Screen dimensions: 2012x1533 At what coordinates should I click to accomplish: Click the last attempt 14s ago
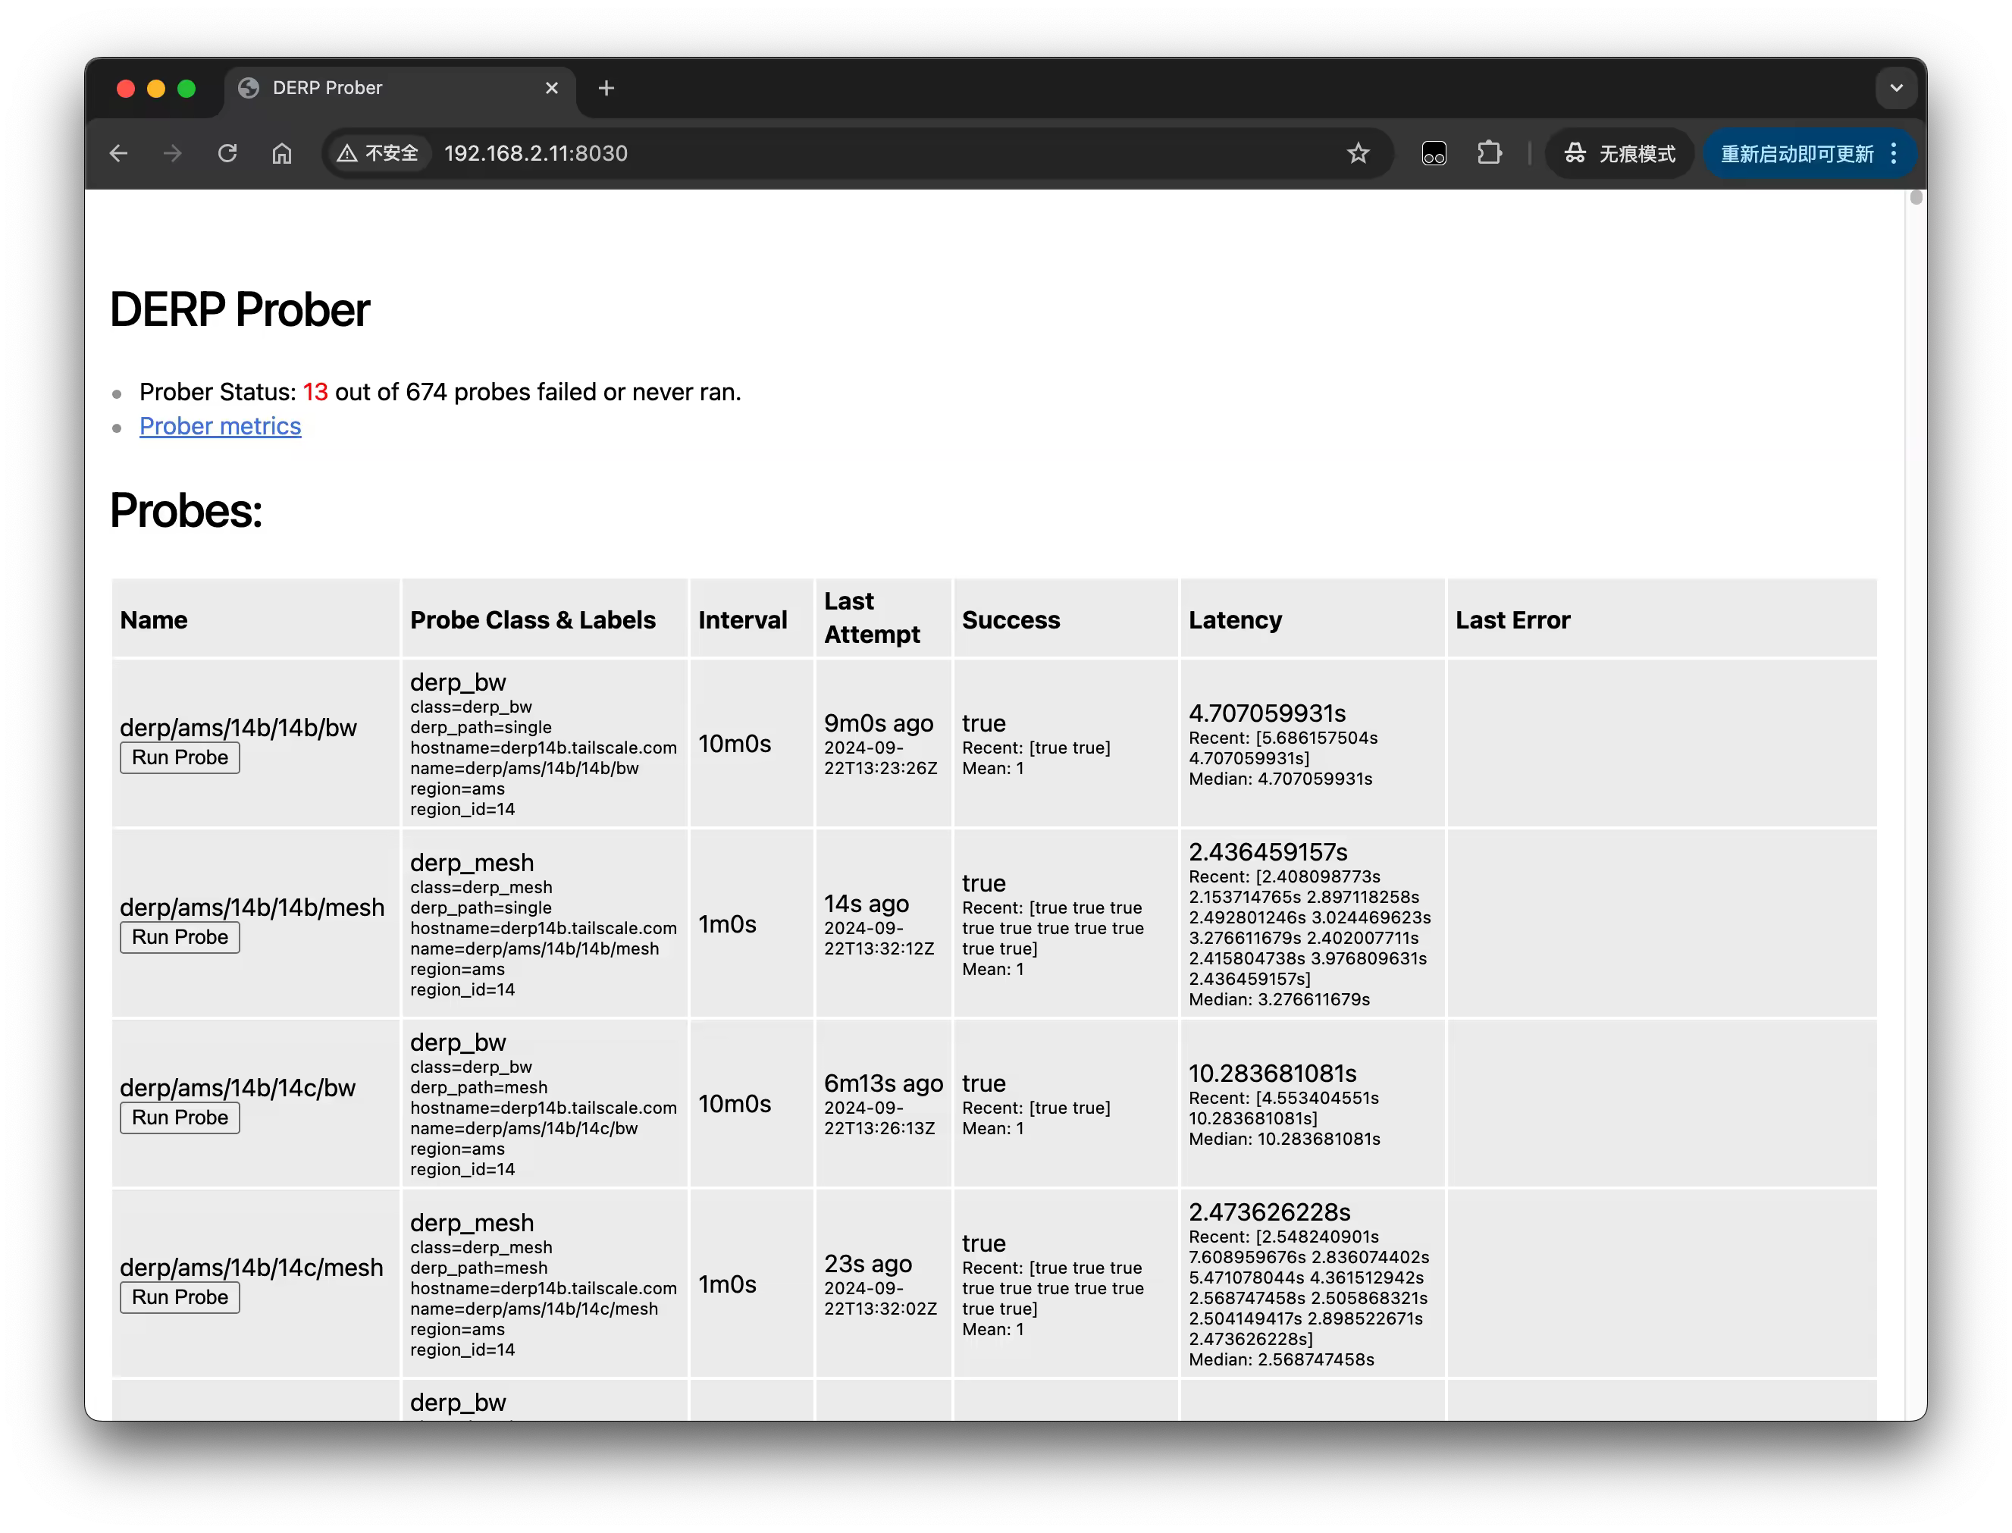[866, 904]
